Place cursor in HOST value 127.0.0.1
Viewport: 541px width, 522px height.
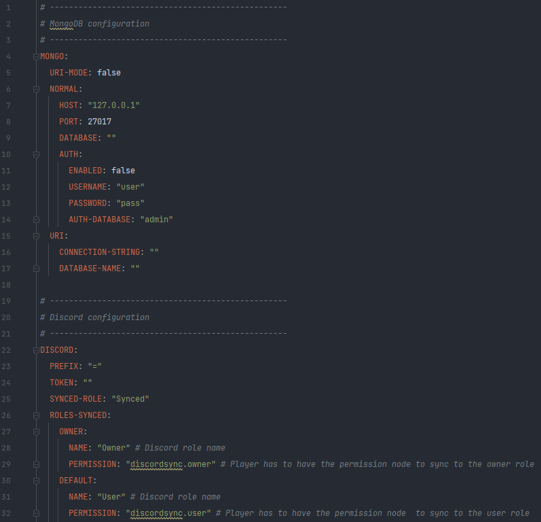click(113, 105)
